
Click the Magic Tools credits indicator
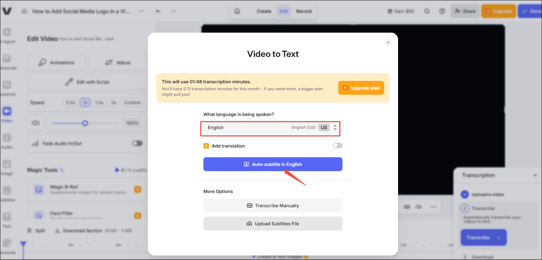(x=131, y=170)
